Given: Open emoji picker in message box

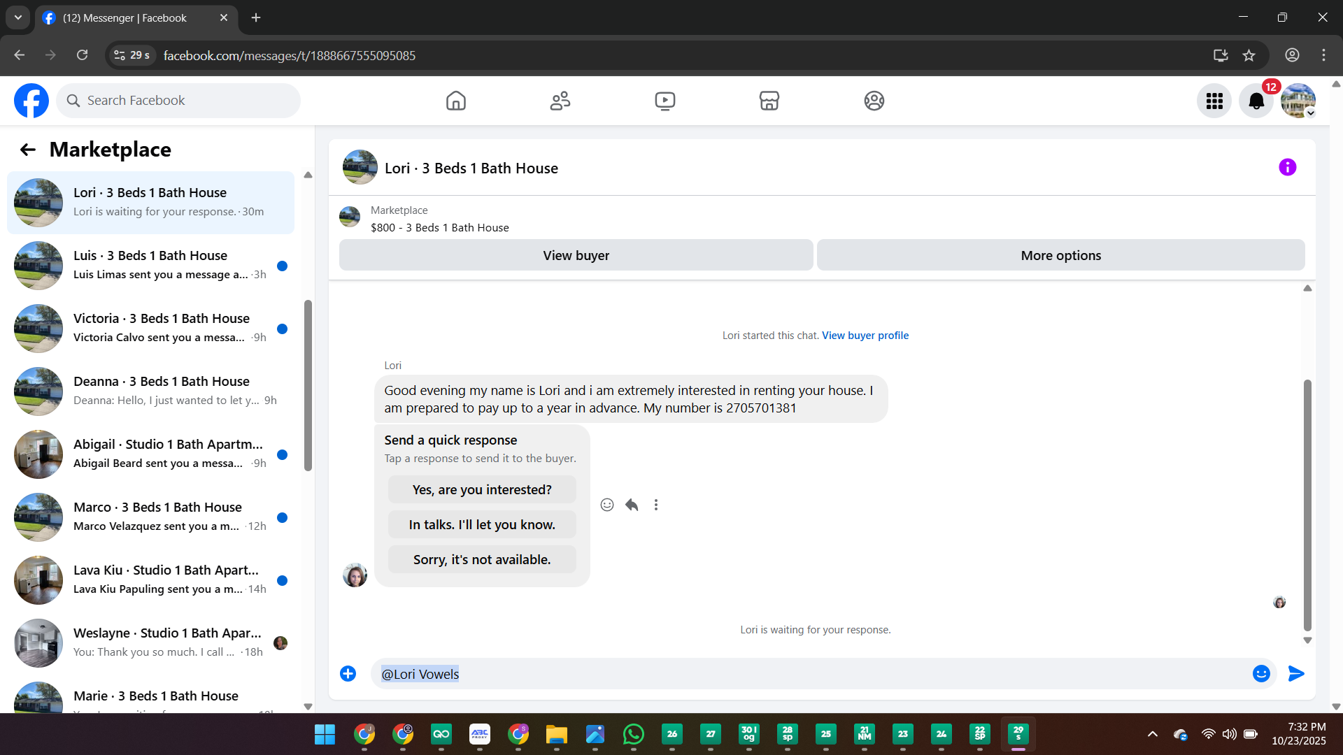Looking at the screenshot, I should pos(1260,673).
